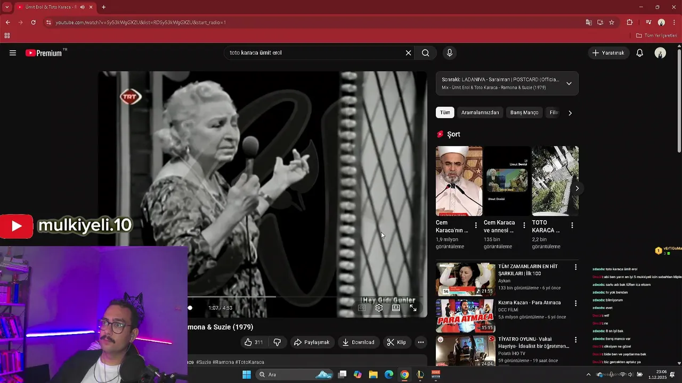682x383 pixels.
Task: Click the taskbar Ara search box
Action: [294, 374]
